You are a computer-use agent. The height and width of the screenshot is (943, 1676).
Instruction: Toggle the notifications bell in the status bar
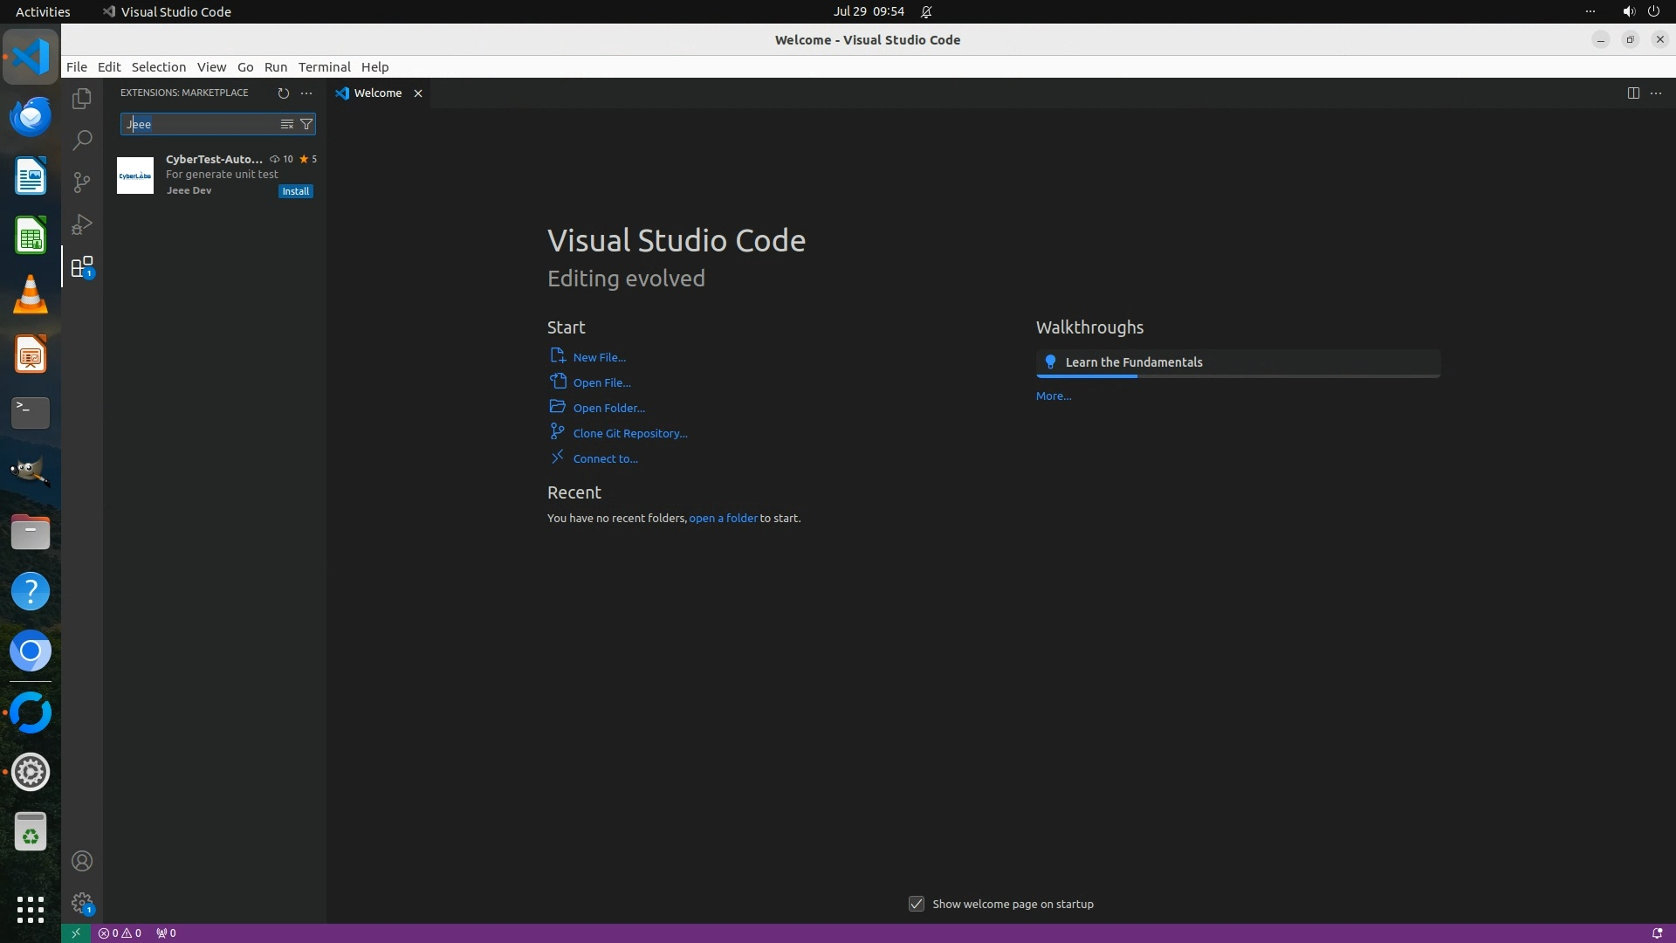(1657, 933)
